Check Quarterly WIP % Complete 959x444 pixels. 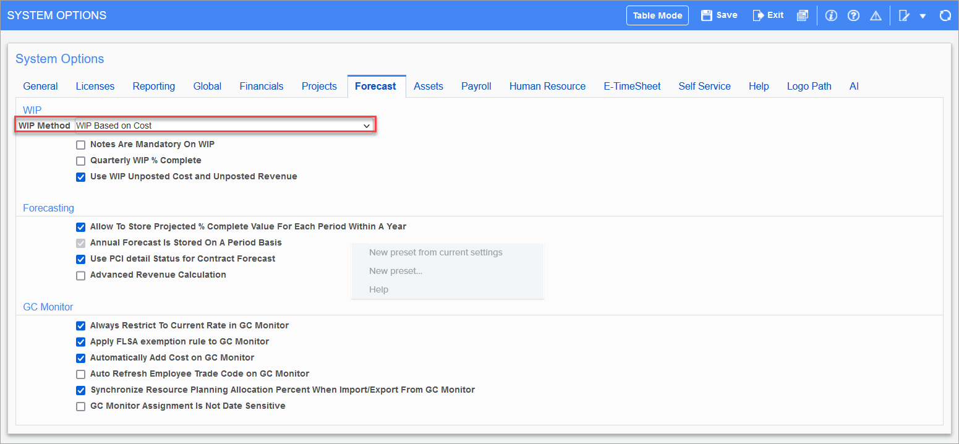[80, 161]
